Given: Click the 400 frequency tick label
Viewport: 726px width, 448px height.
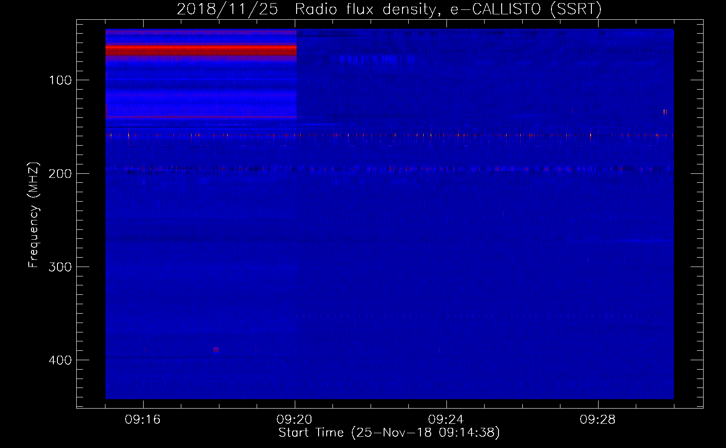Looking at the screenshot, I should click(x=60, y=360).
